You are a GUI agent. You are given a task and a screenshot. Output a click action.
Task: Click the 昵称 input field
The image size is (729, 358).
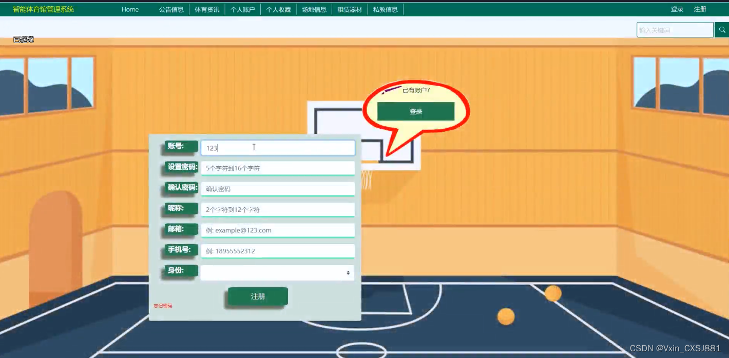[x=278, y=210]
